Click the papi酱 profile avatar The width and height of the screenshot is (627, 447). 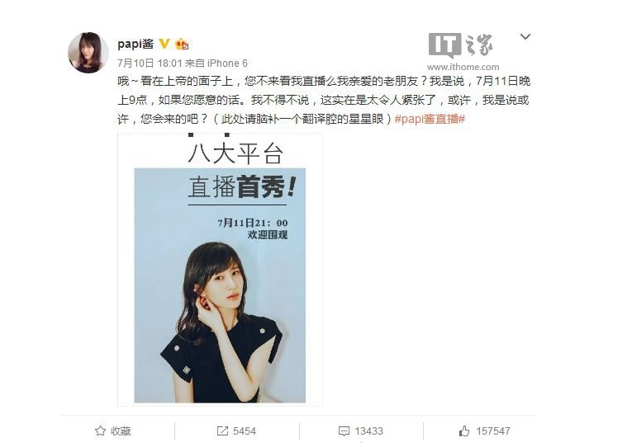click(x=88, y=53)
